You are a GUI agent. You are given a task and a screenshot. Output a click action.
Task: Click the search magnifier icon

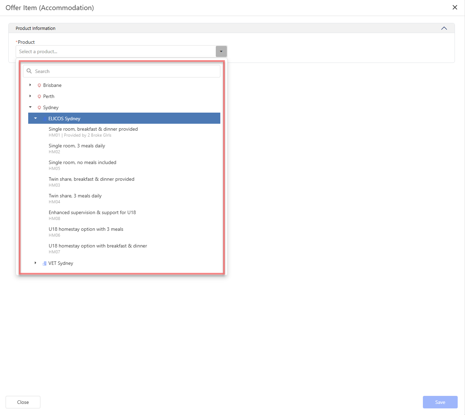[x=29, y=71]
